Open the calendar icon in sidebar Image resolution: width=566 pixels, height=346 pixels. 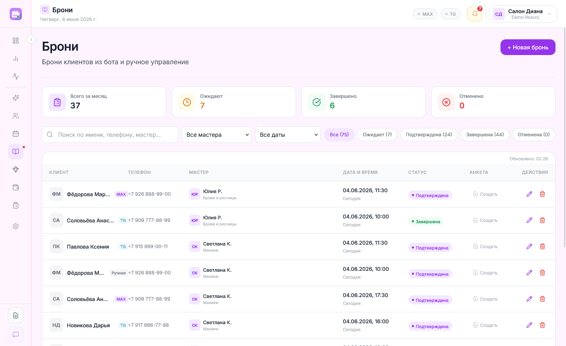coord(16,134)
